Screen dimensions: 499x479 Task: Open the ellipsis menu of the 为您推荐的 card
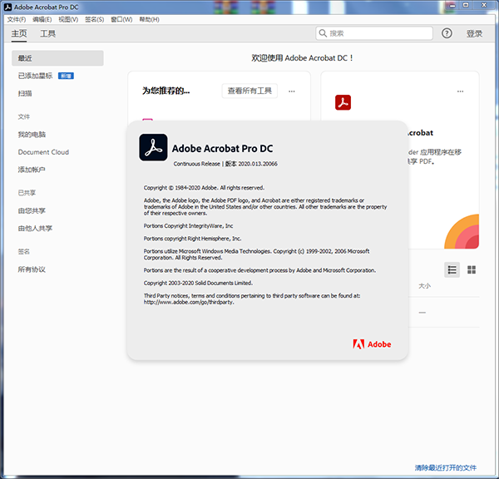[x=292, y=91]
